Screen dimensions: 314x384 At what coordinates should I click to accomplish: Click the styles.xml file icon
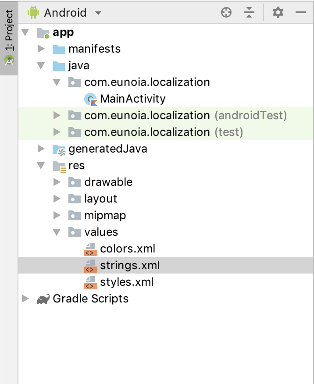(x=91, y=283)
